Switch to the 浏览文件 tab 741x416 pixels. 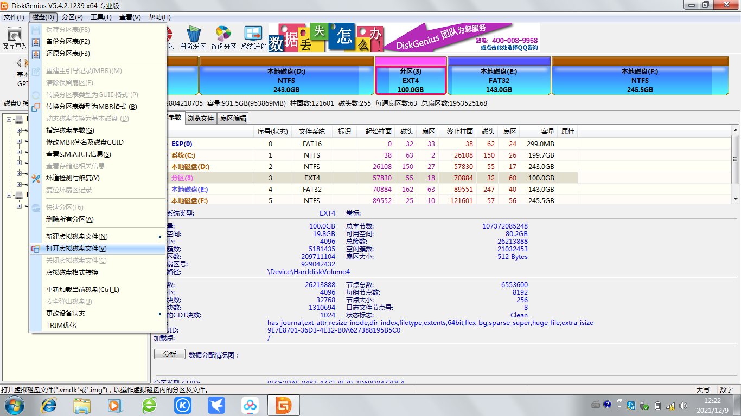coord(201,118)
